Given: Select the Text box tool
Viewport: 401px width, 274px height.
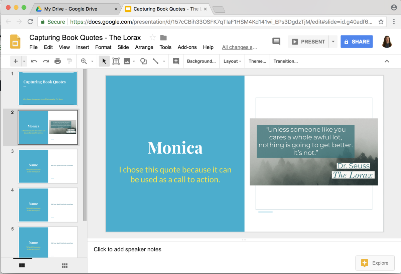Looking at the screenshot, I should [x=116, y=61].
